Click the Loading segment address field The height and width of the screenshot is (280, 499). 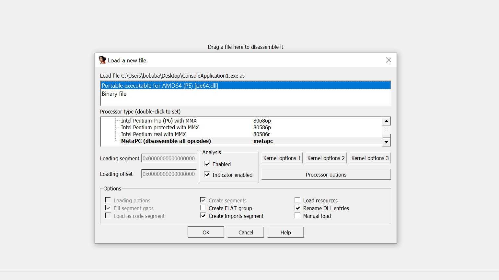(x=169, y=158)
